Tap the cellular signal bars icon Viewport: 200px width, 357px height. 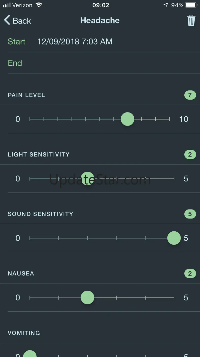pos(7,5)
